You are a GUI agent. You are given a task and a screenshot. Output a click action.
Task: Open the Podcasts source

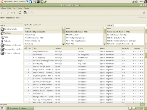(12, 41)
